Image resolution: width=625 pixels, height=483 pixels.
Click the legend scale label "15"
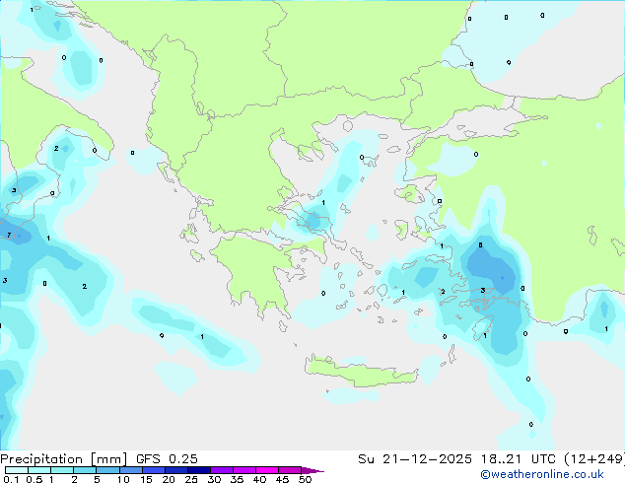click(146, 479)
